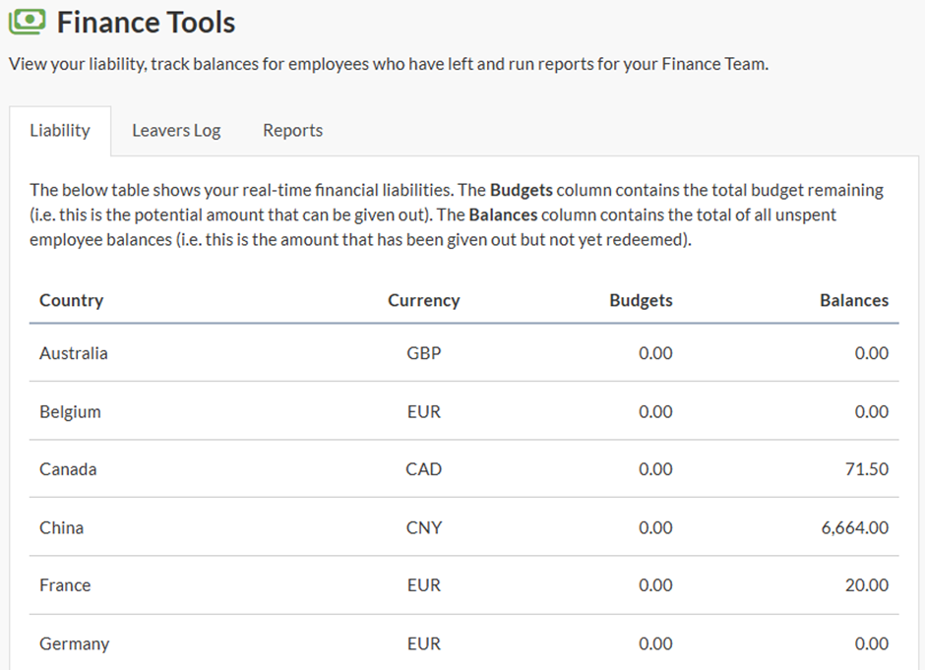Image resolution: width=925 pixels, height=670 pixels.
Task: Select the Liability tab
Action: coord(60,131)
